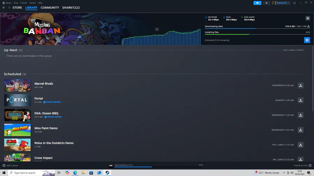Open the announcements megaphone button
The height and width of the screenshot is (176, 314).
coord(257,3)
